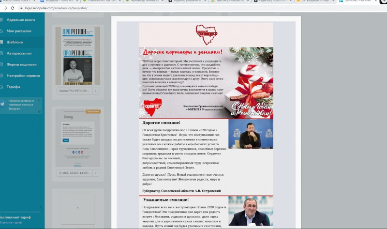Click the С Новым Годом и Рождеством greeting text
387x229 pixels.
(251, 110)
